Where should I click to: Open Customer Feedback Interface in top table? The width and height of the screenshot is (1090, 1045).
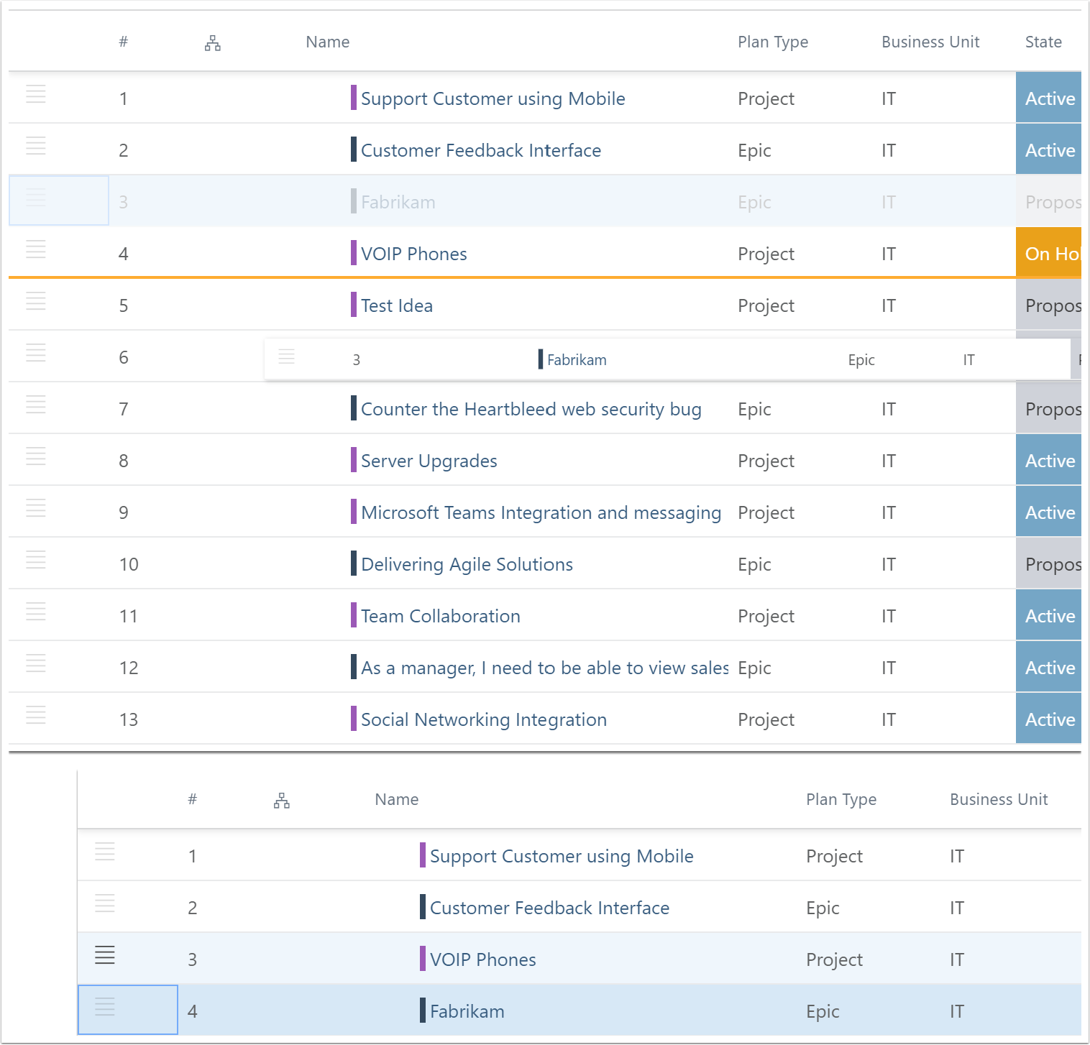[x=481, y=150]
